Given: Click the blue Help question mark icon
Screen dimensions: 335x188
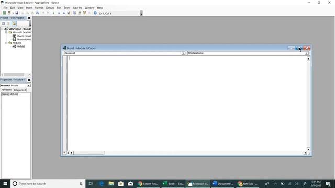Looking at the screenshot, I should click(95, 13).
